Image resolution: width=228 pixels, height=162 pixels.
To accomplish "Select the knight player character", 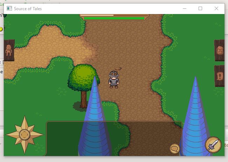I will coord(114,80).
